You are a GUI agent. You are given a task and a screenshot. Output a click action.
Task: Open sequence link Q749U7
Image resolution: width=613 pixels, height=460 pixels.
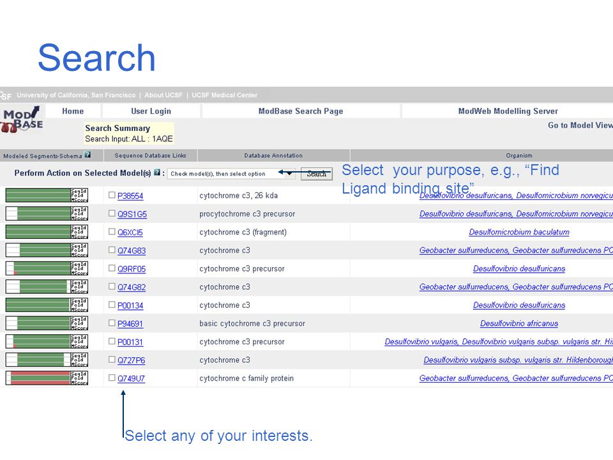tap(131, 378)
